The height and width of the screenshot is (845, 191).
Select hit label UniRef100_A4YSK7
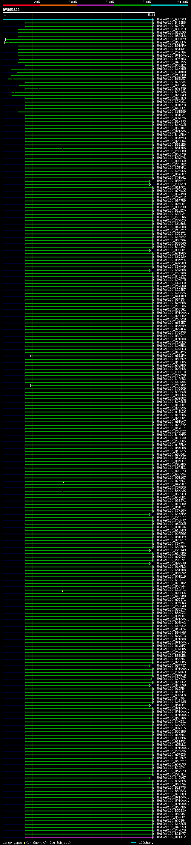point(171,484)
